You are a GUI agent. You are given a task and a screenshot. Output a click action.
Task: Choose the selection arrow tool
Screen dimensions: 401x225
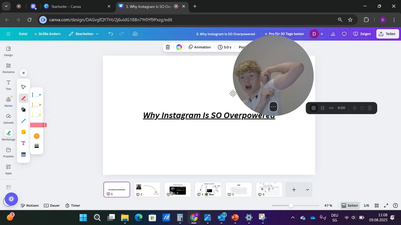click(x=23, y=87)
